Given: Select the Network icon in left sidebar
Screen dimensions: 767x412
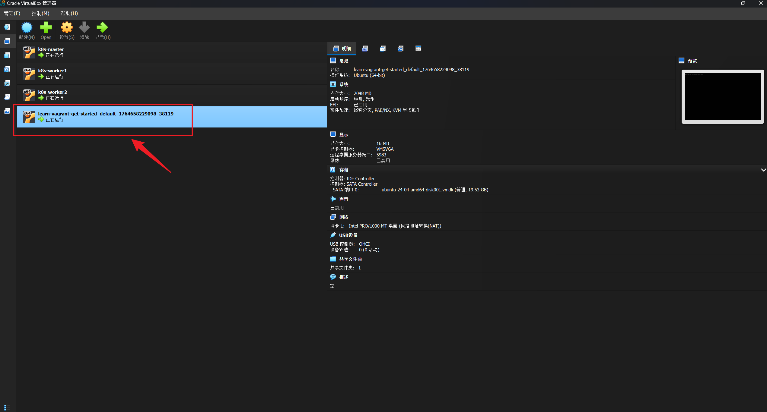Looking at the screenshot, I should point(7,83).
